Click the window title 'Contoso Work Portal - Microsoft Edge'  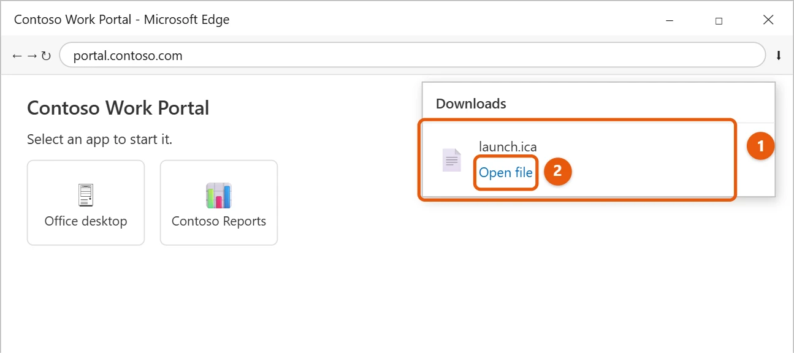pos(121,20)
